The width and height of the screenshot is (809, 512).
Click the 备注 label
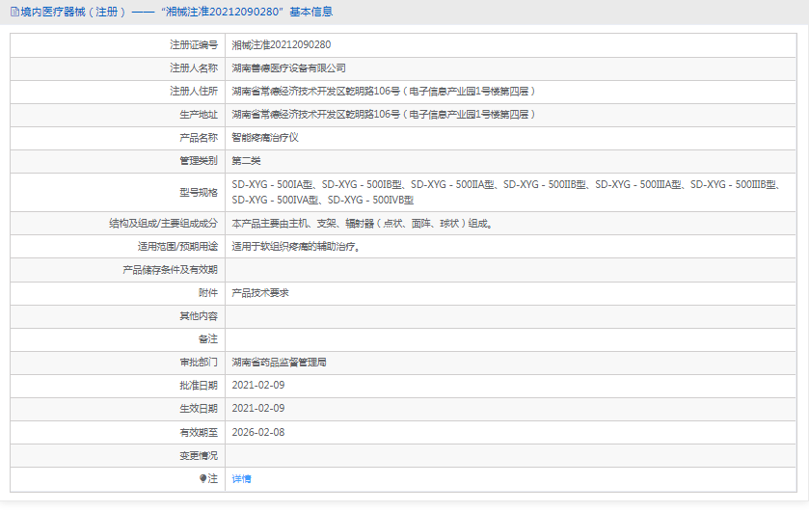(x=208, y=339)
